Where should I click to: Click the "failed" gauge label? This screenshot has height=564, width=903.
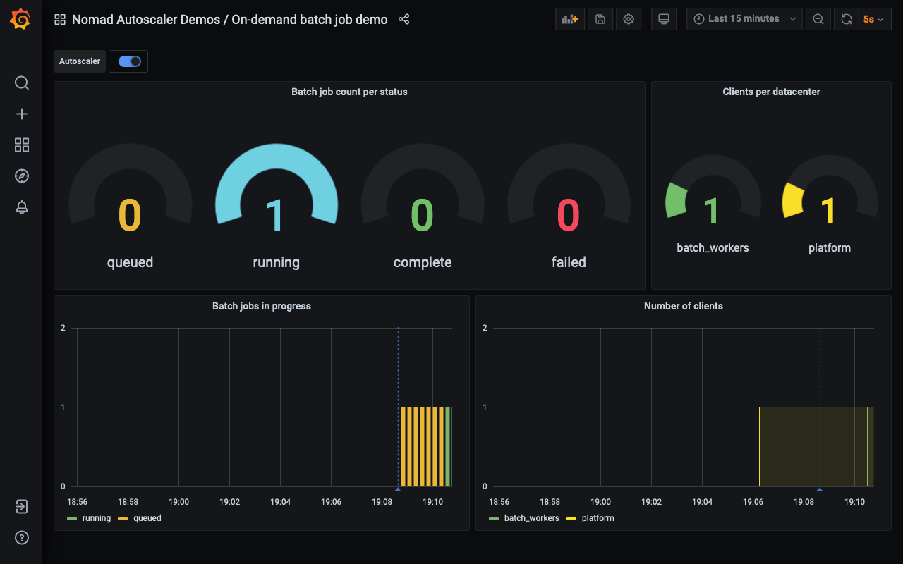pos(569,262)
